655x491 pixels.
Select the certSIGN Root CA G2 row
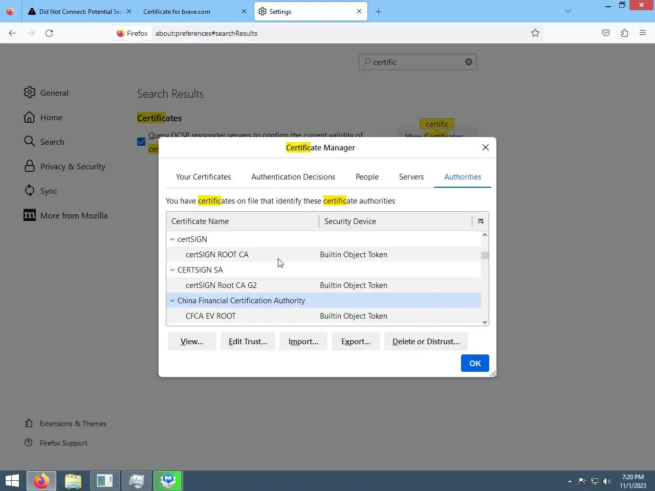(x=323, y=285)
